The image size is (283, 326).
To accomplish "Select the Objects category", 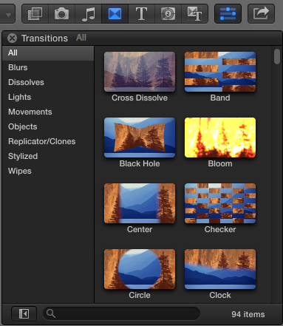I will click(x=48, y=126).
